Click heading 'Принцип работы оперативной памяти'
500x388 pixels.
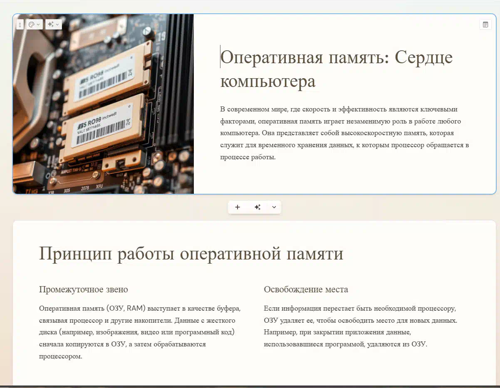click(191, 254)
